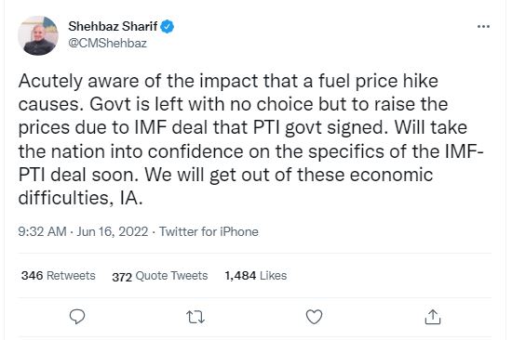This screenshot has height=340, width=512.
Task: Click the 'IMF-' text in tweet body
Action: [x=465, y=151]
